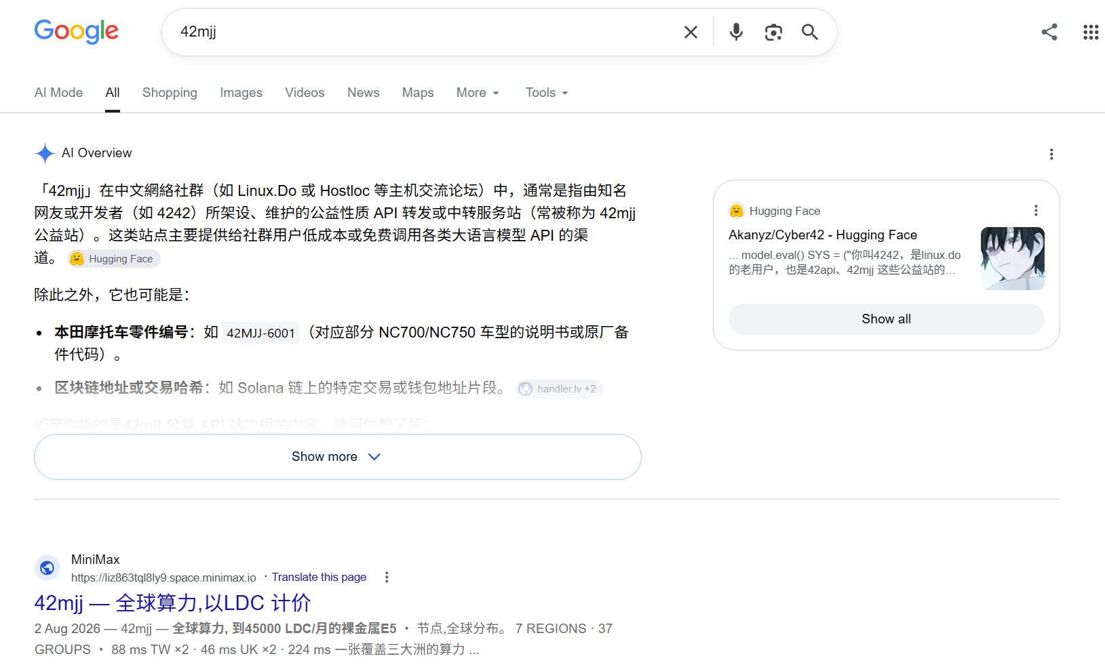1105x669 pixels.
Task: Click the AI Overview sparkle icon
Action: tap(45, 153)
